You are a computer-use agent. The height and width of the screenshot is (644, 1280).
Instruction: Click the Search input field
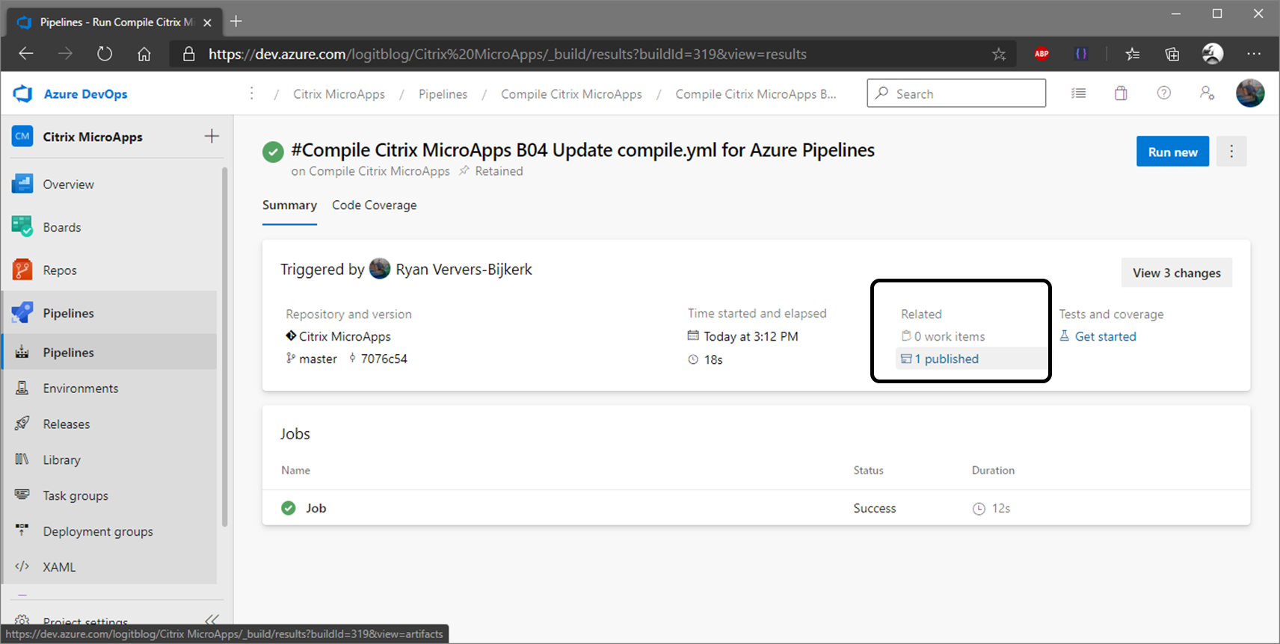[x=956, y=93]
